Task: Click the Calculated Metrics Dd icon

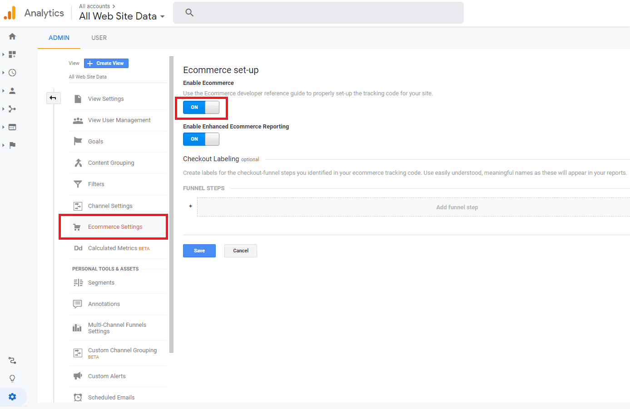Action: (78, 248)
